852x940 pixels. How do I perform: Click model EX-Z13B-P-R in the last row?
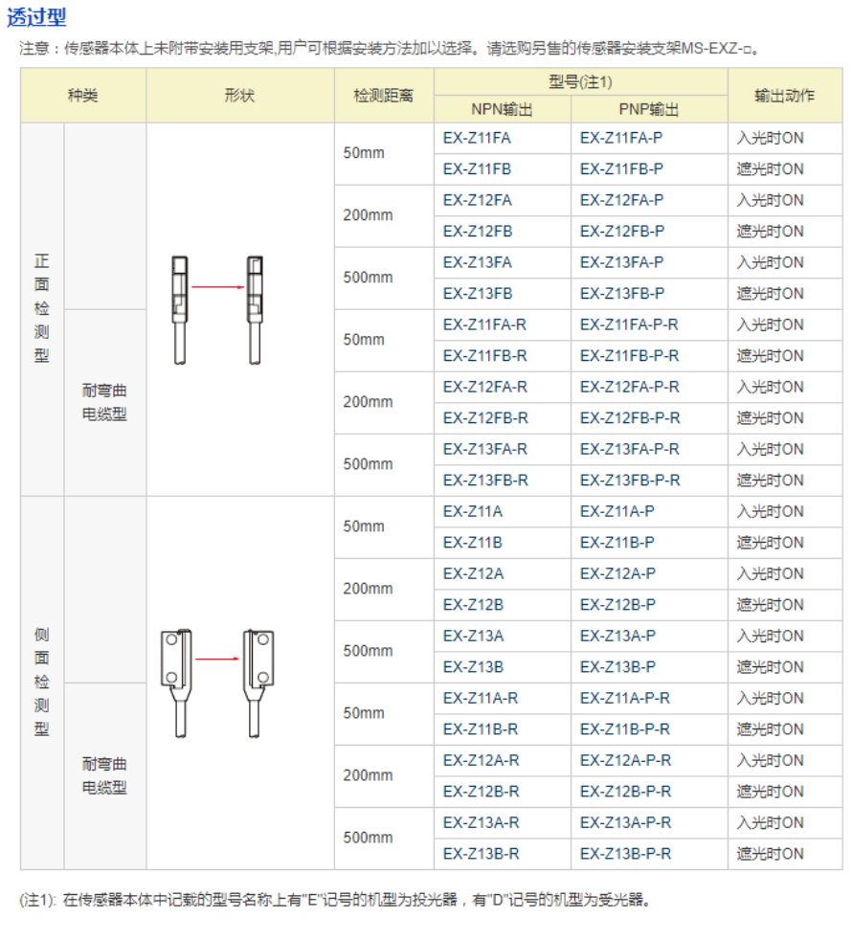625,854
